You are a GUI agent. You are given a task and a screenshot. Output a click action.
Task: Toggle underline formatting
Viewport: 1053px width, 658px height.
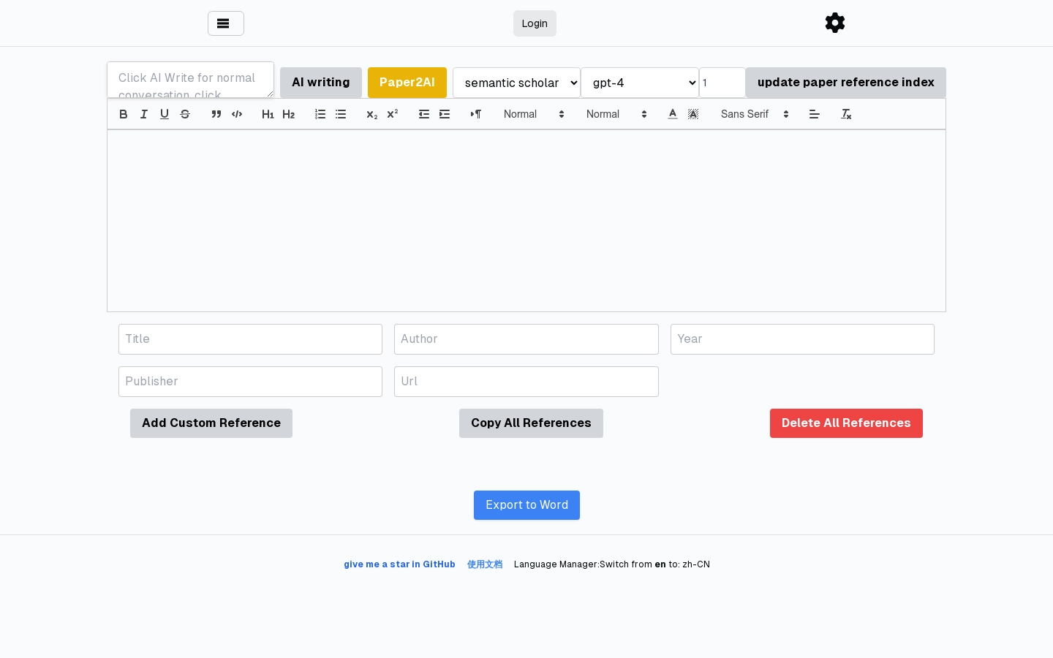coord(165,114)
